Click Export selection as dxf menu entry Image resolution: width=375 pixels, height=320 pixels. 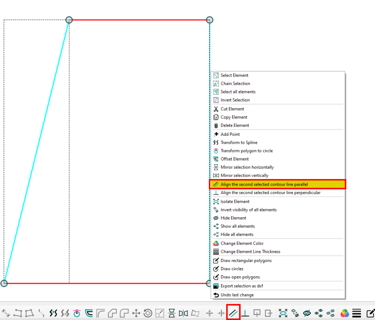point(242,286)
